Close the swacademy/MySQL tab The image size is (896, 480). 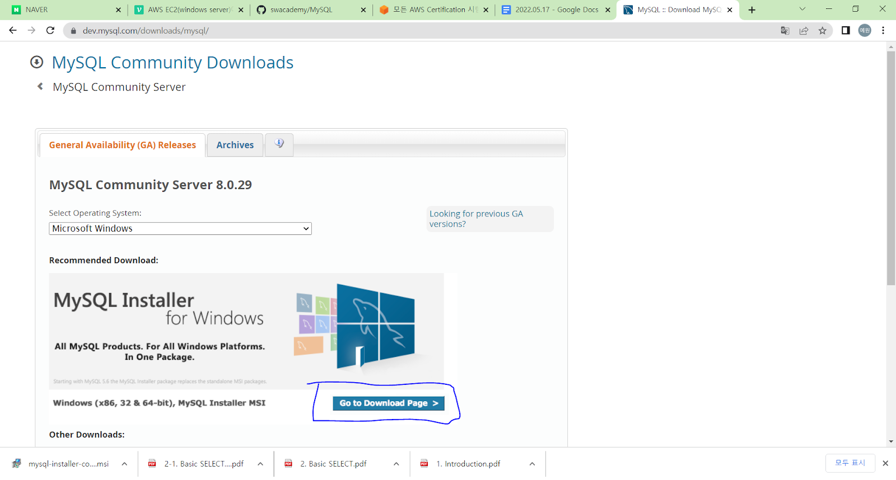(x=363, y=10)
